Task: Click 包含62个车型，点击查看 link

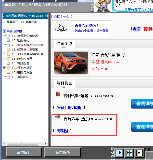Action: [x=92, y=31]
